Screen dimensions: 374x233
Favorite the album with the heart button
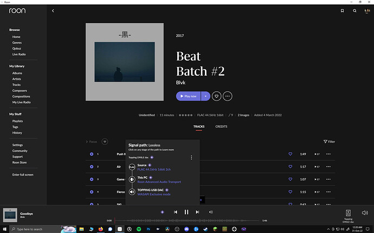point(216,96)
